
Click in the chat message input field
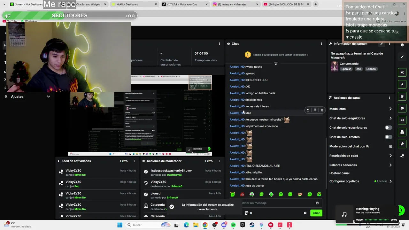(x=276, y=203)
